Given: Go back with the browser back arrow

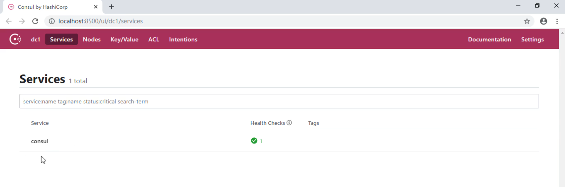Looking at the screenshot, I should pyautogui.click(x=9, y=21).
